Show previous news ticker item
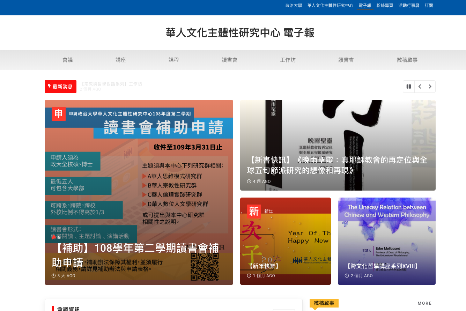466x311 pixels. click(x=420, y=87)
